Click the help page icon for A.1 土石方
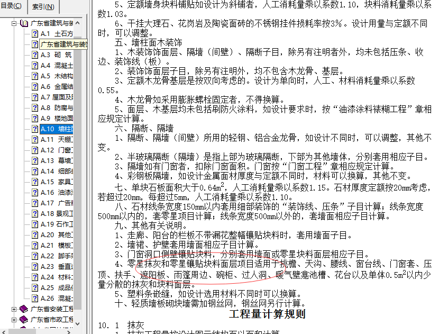This screenshot has height=334, width=439. [35, 34]
